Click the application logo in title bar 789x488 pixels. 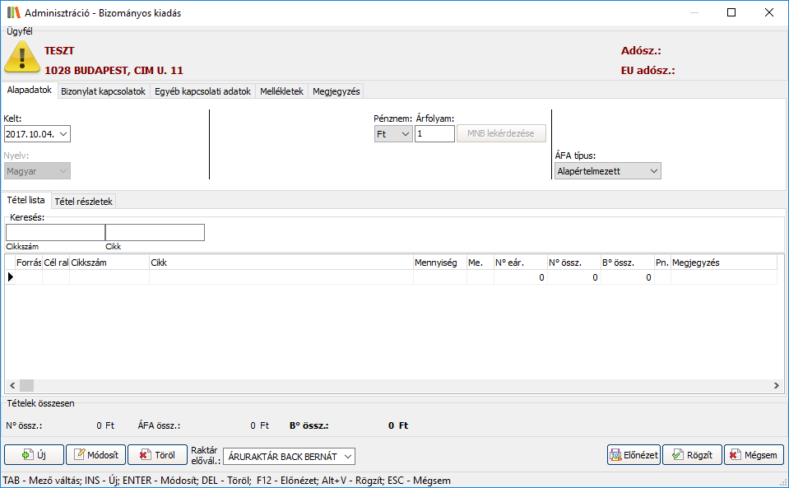click(x=12, y=13)
